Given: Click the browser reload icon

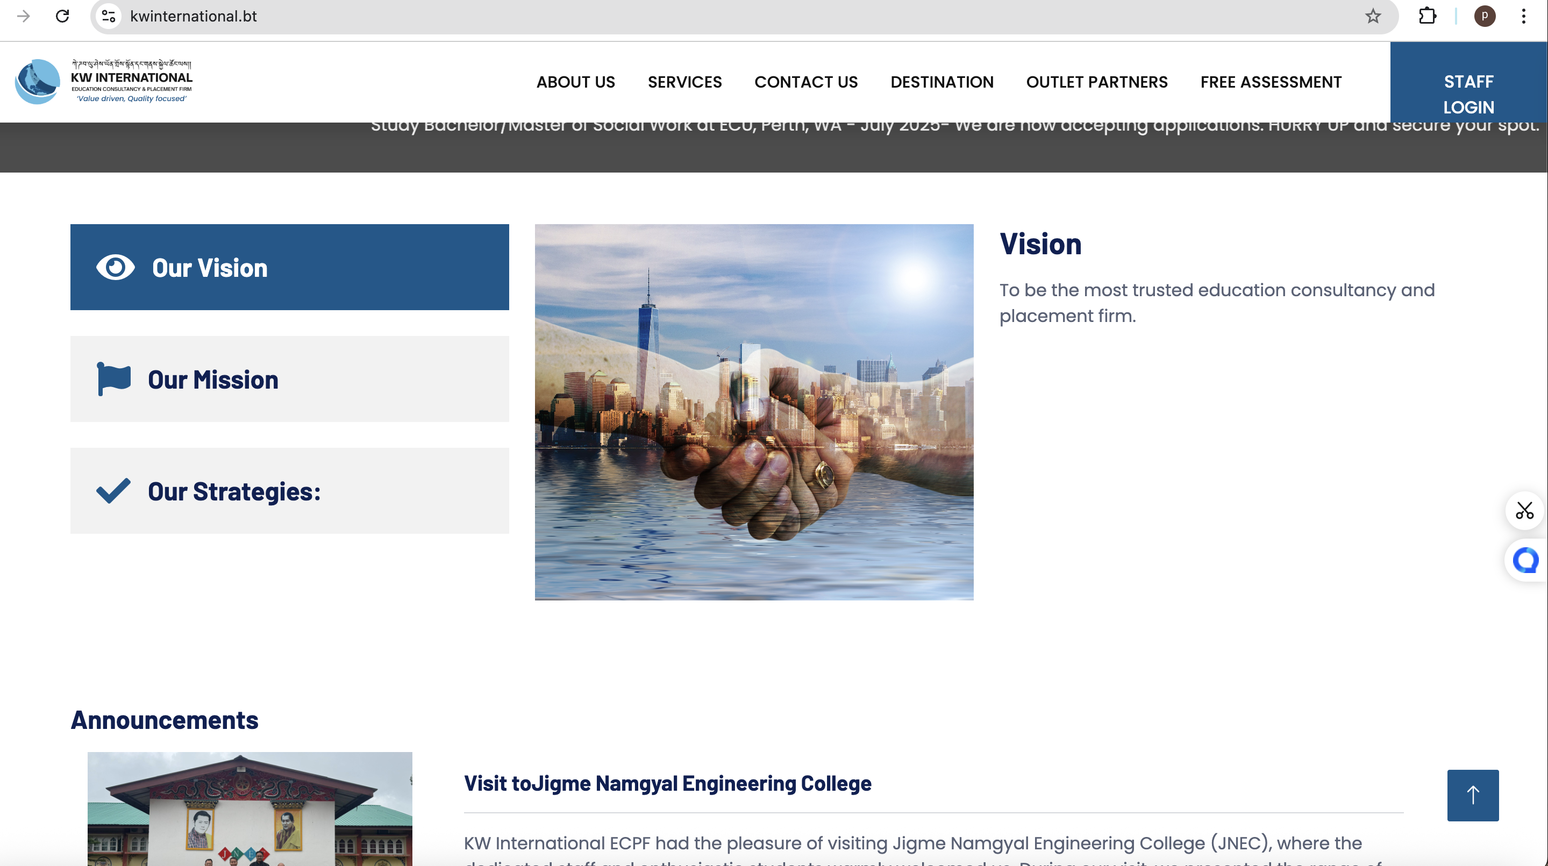Looking at the screenshot, I should click(62, 16).
